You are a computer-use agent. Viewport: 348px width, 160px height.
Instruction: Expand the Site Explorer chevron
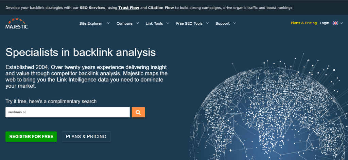[108, 23]
